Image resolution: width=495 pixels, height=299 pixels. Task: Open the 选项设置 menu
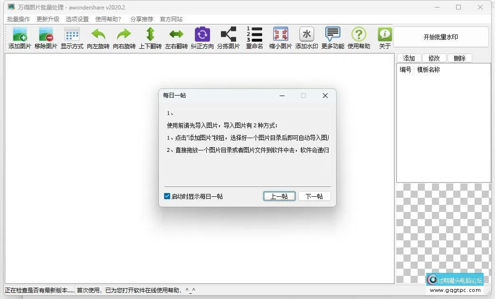[x=77, y=19]
